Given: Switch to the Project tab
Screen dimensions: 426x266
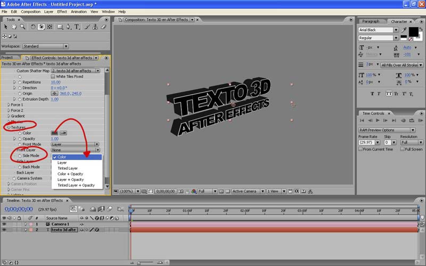Looking at the screenshot, I should pyautogui.click(x=7, y=57).
